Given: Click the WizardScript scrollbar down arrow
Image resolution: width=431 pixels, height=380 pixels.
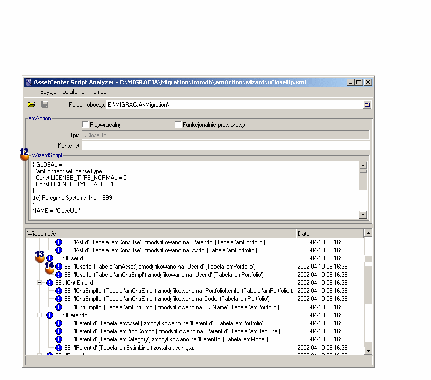Looking at the screenshot, I should [363, 215].
